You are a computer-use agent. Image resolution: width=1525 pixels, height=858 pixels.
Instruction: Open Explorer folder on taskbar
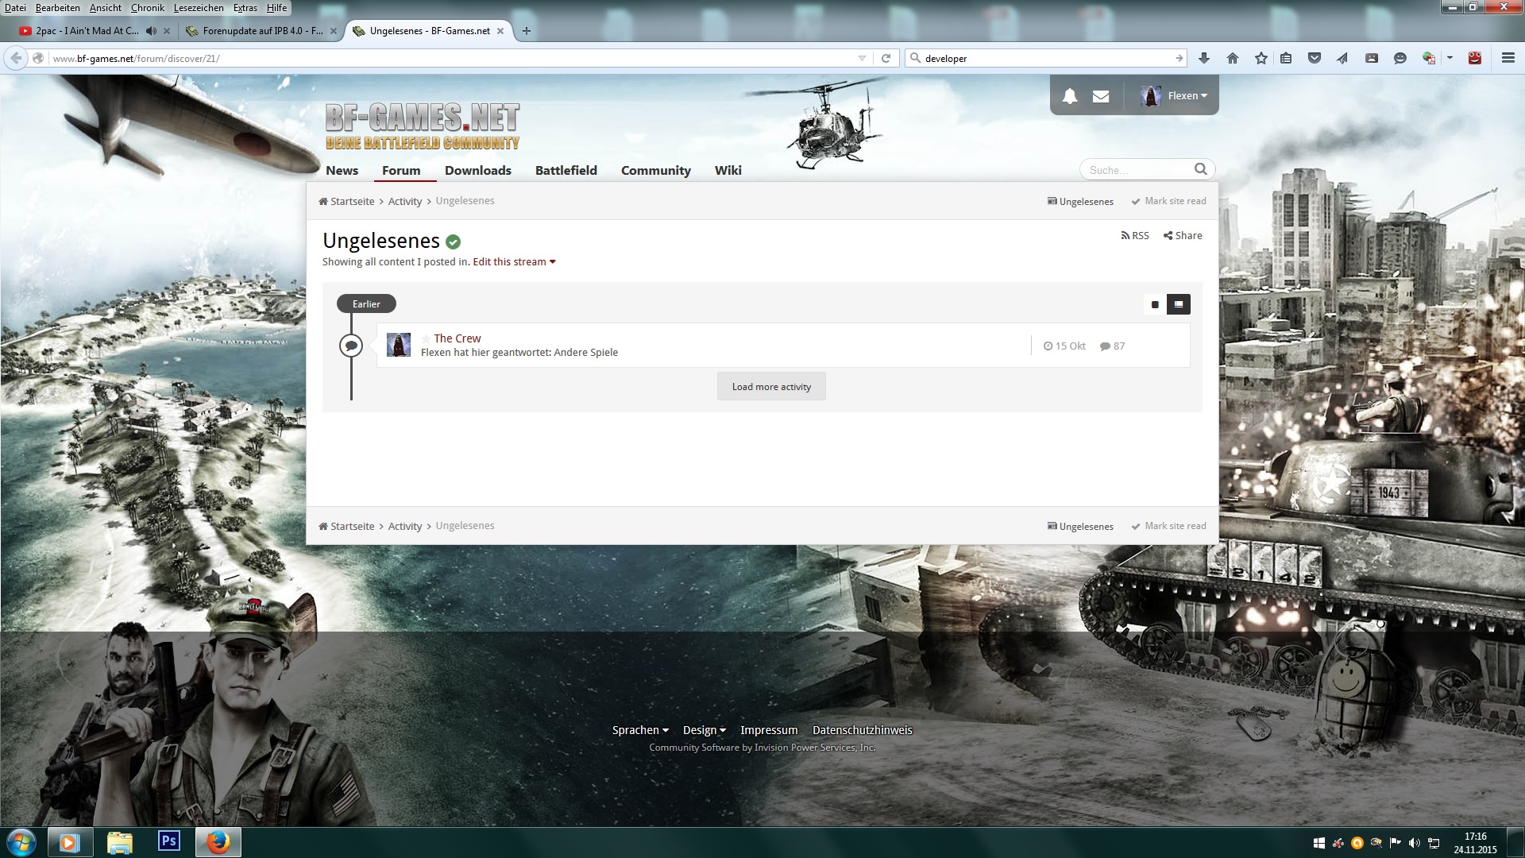(119, 842)
